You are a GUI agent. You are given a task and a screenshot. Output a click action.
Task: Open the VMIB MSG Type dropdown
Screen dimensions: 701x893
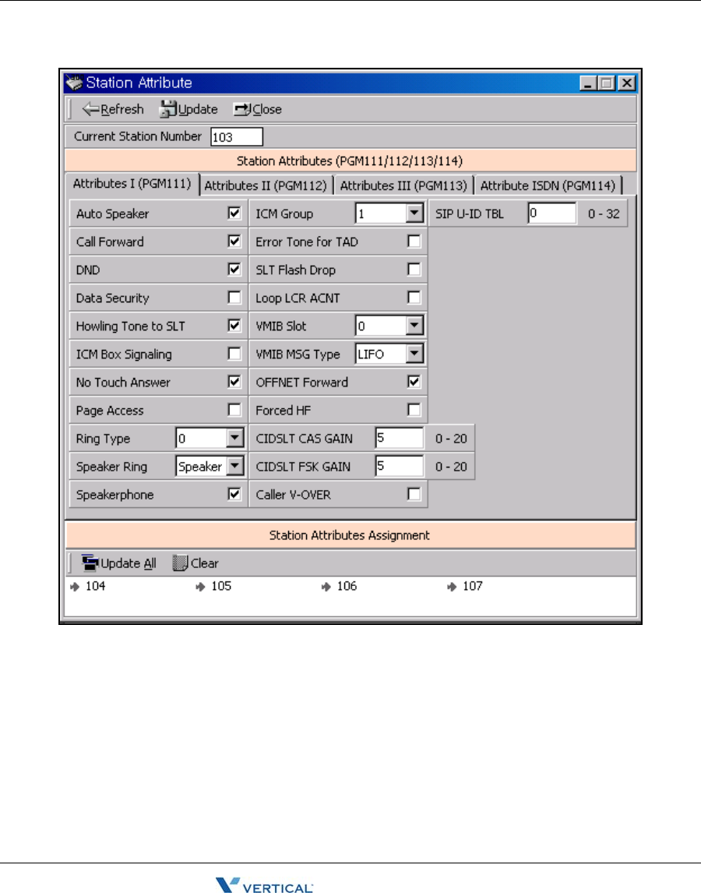click(414, 354)
